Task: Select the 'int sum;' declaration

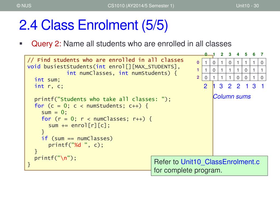Action: (x=47, y=80)
